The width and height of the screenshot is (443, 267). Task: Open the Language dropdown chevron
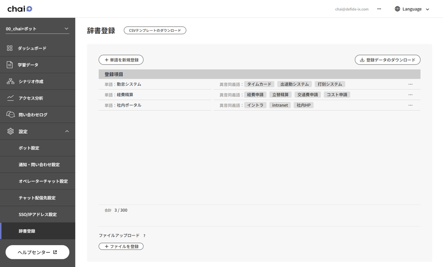point(427,9)
